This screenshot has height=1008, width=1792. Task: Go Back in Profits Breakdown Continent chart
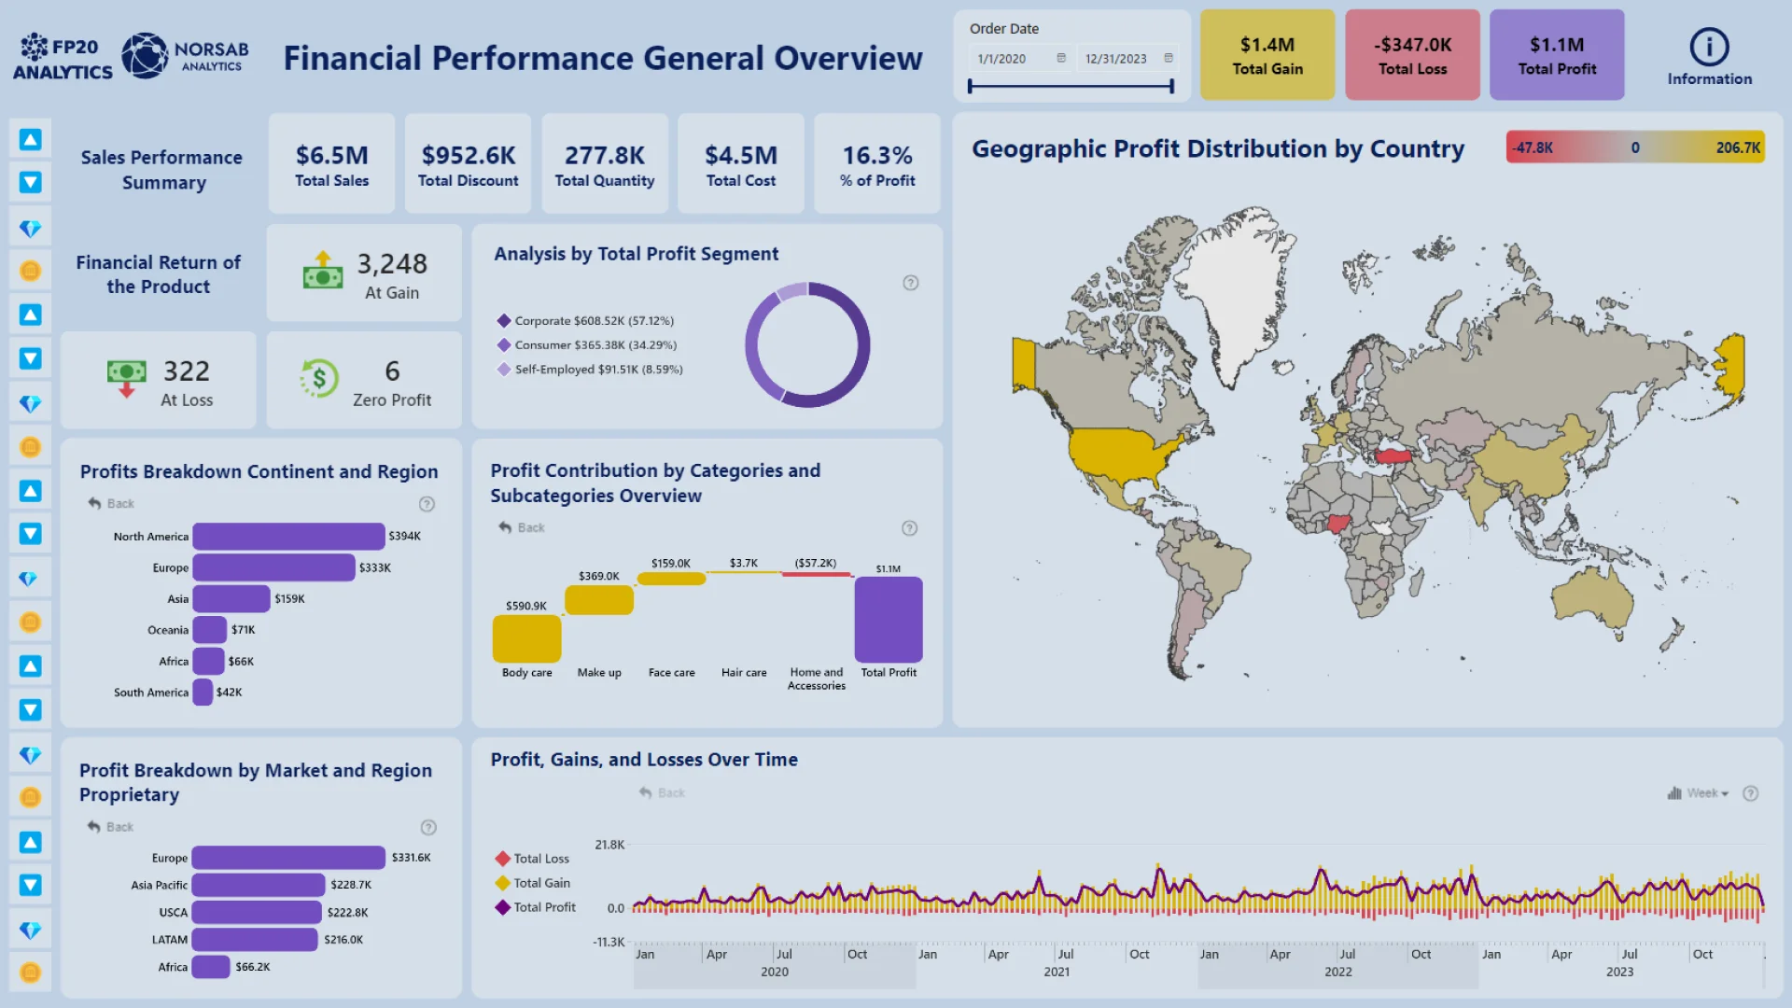[x=111, y=503]
